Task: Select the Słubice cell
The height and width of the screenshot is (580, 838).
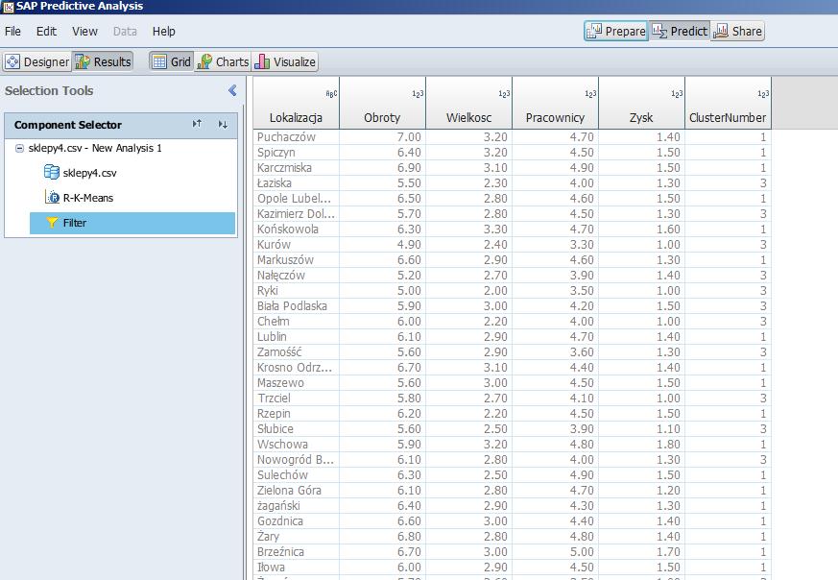Action: 296,428
